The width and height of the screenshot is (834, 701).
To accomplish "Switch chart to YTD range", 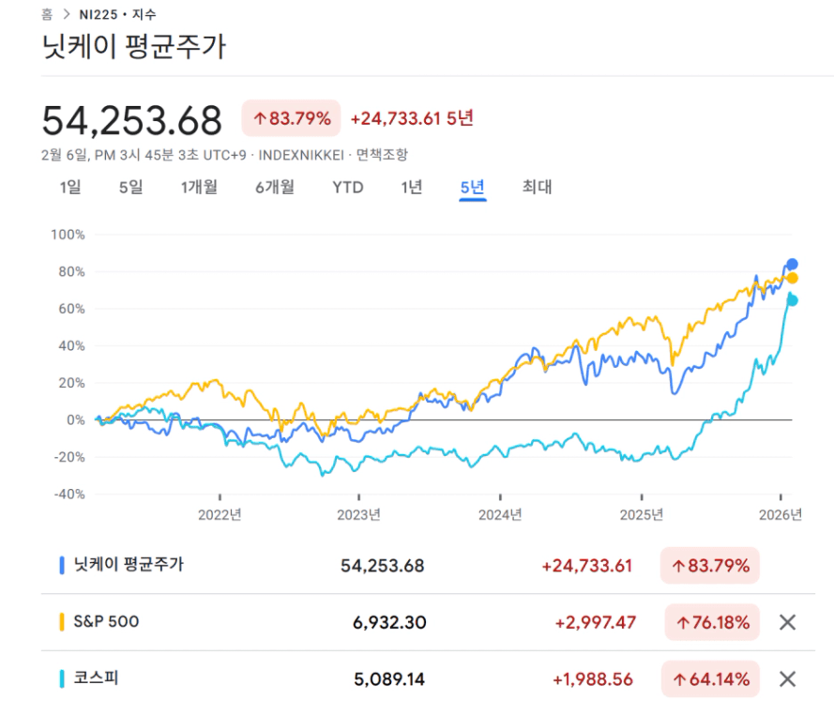I will [347, 187].
